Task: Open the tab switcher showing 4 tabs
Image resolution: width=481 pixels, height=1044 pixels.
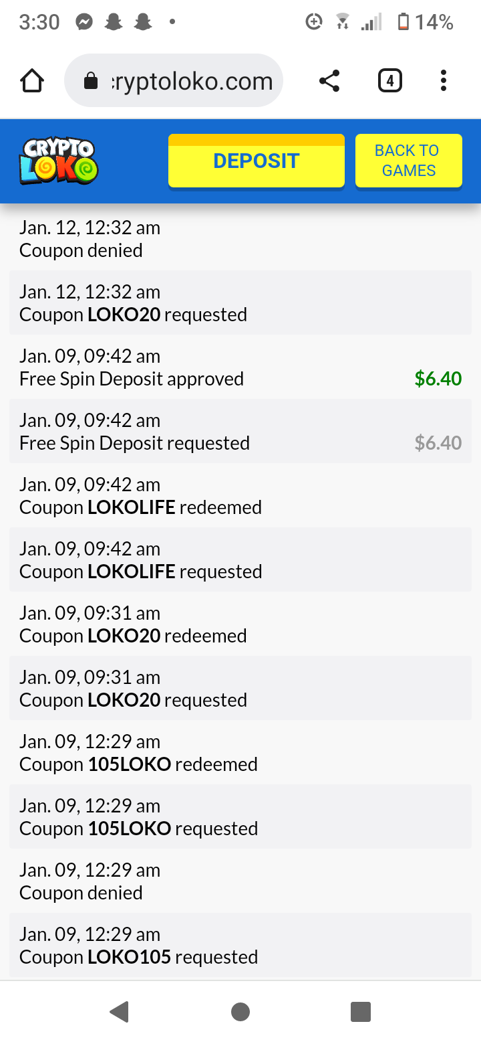Action: coord(389,82)
